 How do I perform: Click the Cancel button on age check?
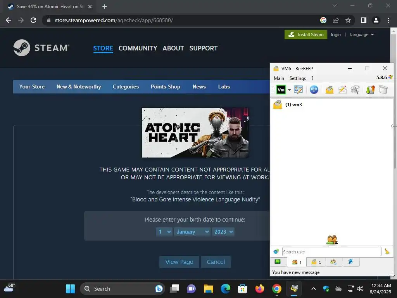(x=216, y=262)
